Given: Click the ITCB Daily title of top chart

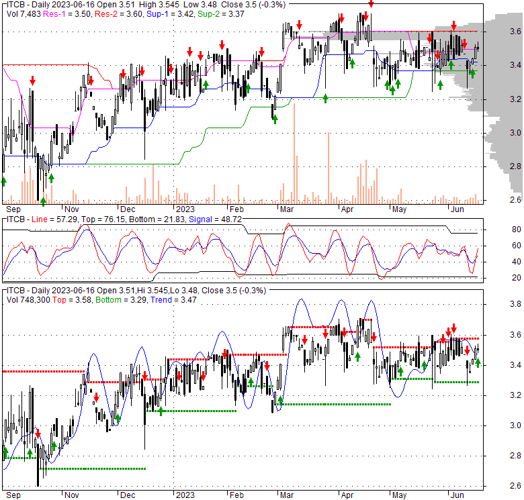Looking at the screenshot, I should 146,5.
